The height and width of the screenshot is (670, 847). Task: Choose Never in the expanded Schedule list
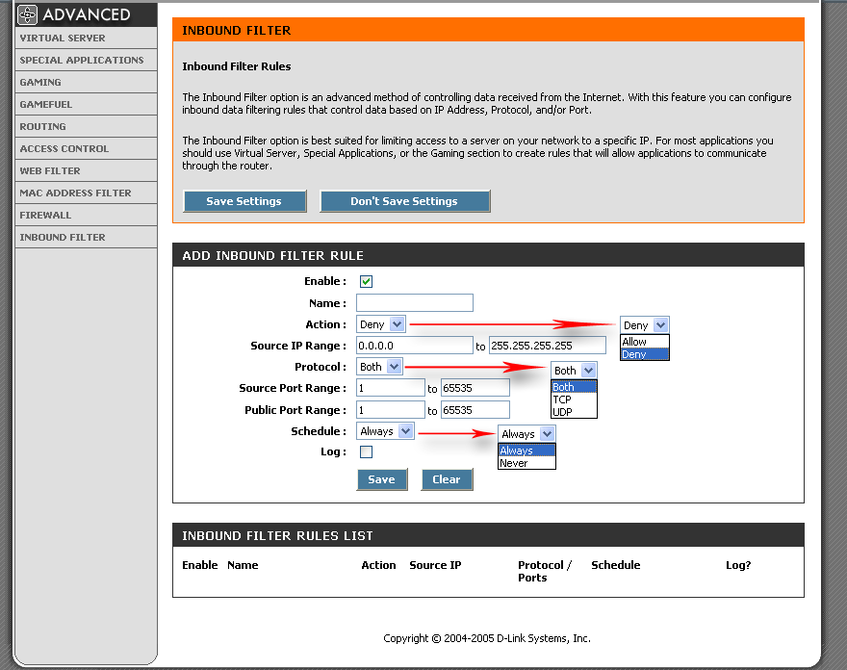[526, 463]
